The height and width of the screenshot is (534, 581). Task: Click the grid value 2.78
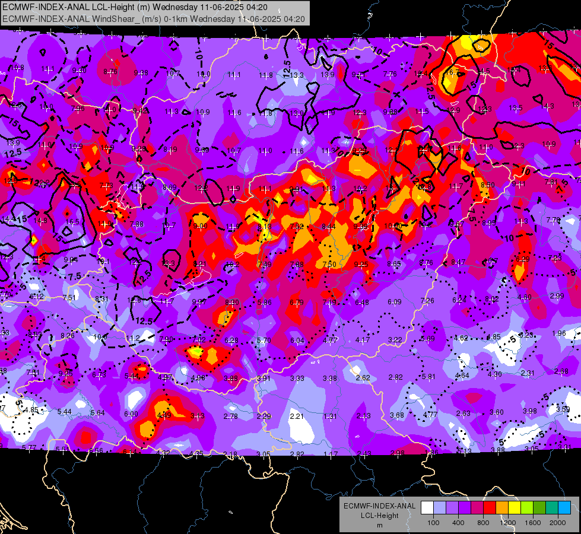(x=230, y=416)
